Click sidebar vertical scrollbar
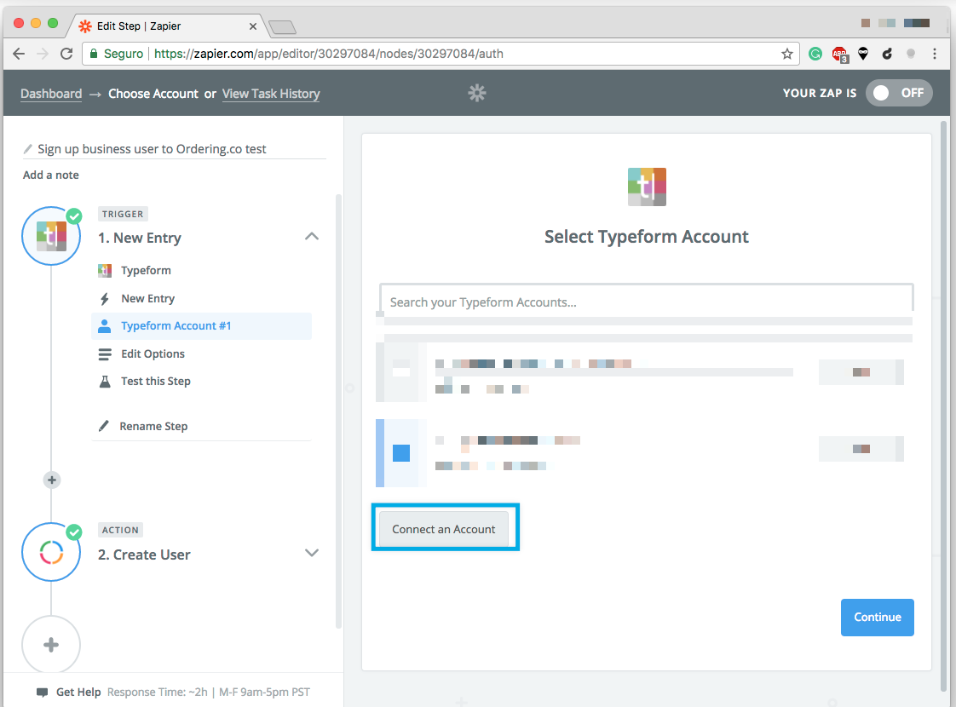This screenshot has height=707, width=956. pyautogui.click(x=338, y=411)
